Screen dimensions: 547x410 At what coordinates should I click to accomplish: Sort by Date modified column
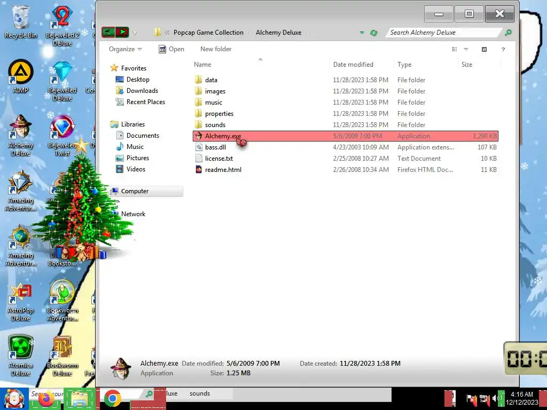[x=361, y=65]
